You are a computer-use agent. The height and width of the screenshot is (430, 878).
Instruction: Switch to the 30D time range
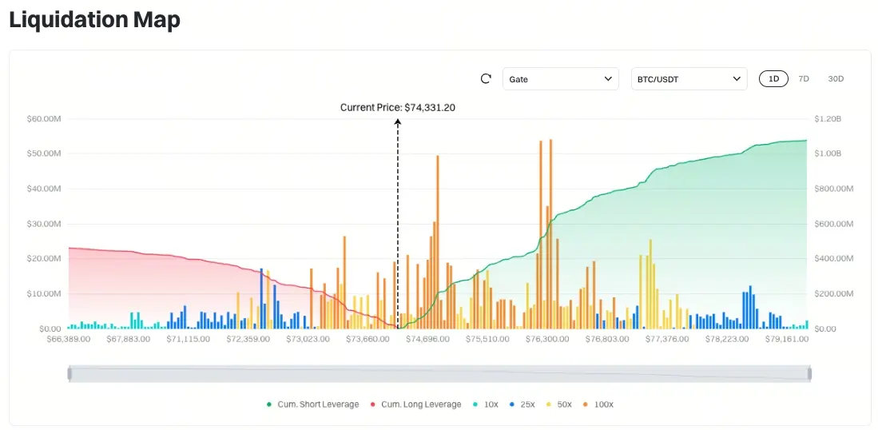[x=836, y=79]
